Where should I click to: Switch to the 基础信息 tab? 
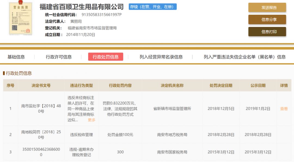click(16, 57)
